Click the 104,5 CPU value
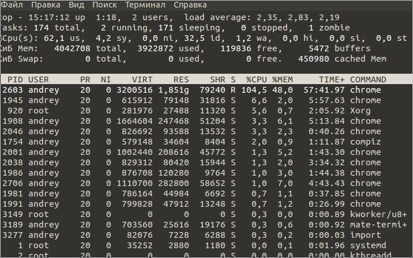413x258 pixels. pyautogui.click(x=254, y=90)
